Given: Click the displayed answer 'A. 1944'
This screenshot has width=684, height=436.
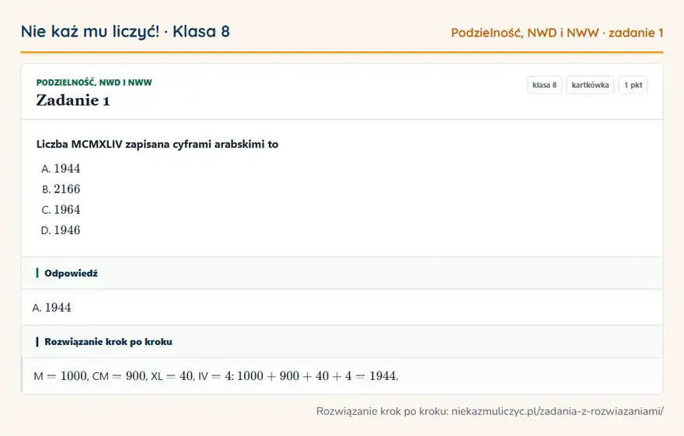Looking at the screenshot, I should (x=51, y=308).
